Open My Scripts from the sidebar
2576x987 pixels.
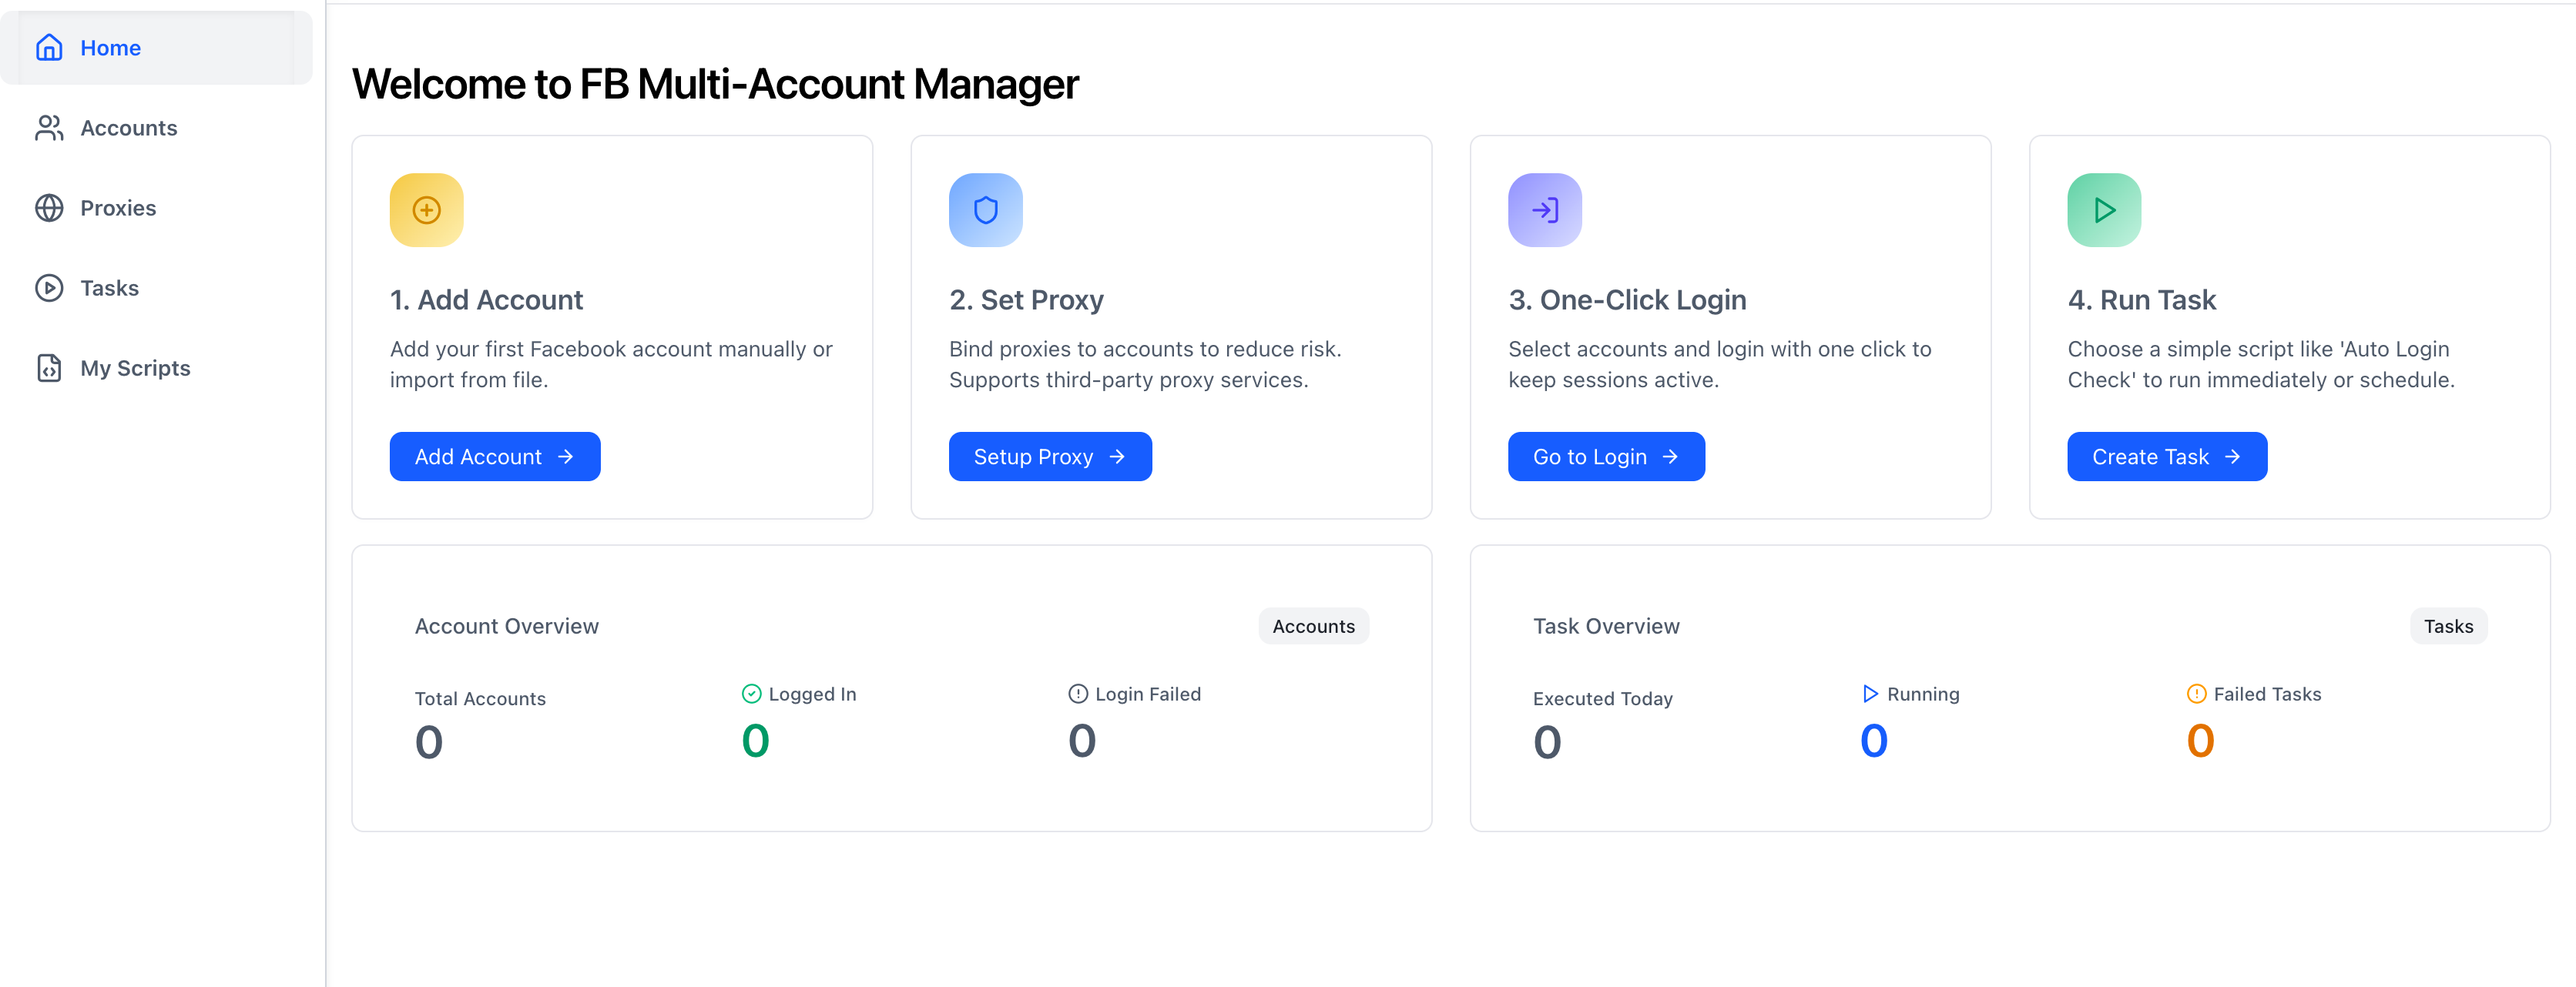point(135,368)
